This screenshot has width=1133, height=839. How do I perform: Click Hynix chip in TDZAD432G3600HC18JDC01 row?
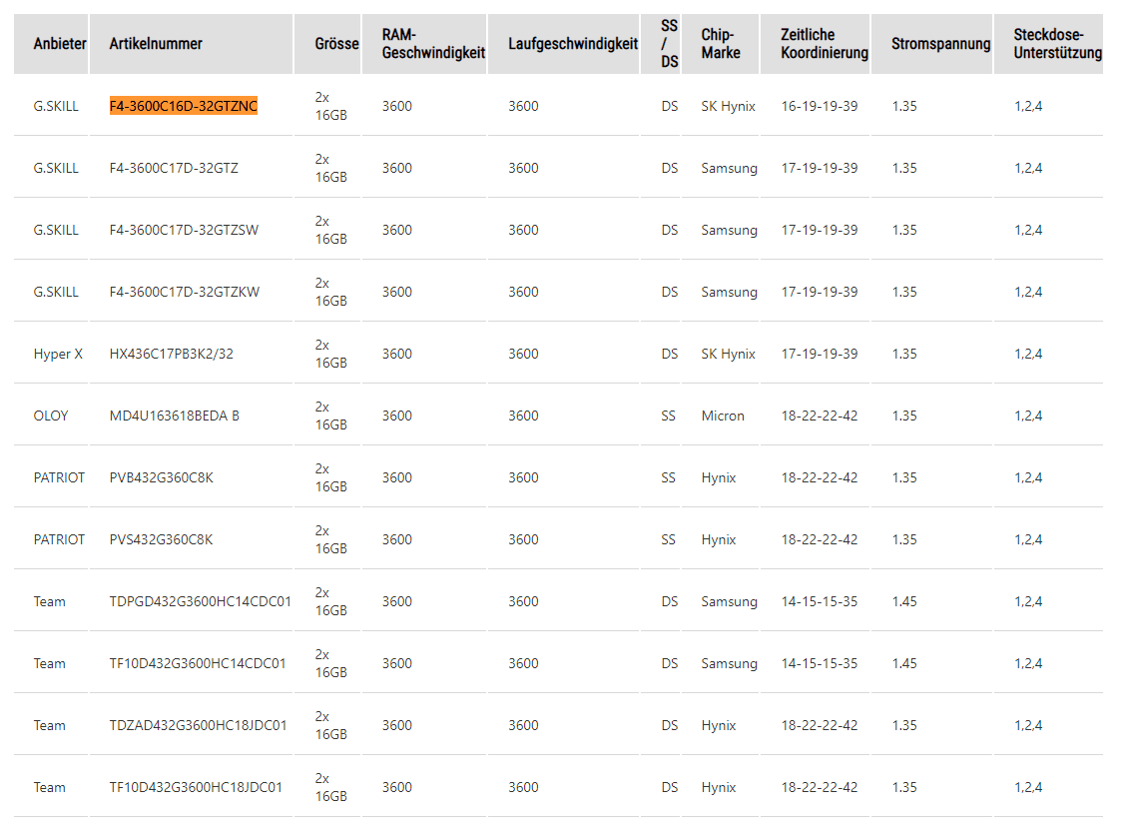(x=719, y=725)
